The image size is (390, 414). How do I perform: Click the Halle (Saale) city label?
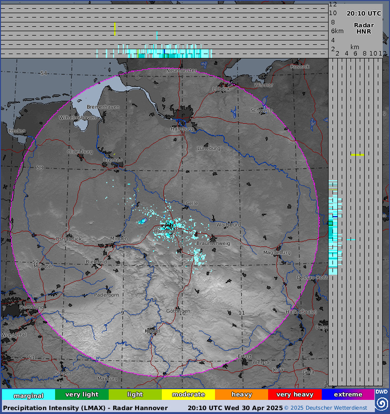[301, 312]
